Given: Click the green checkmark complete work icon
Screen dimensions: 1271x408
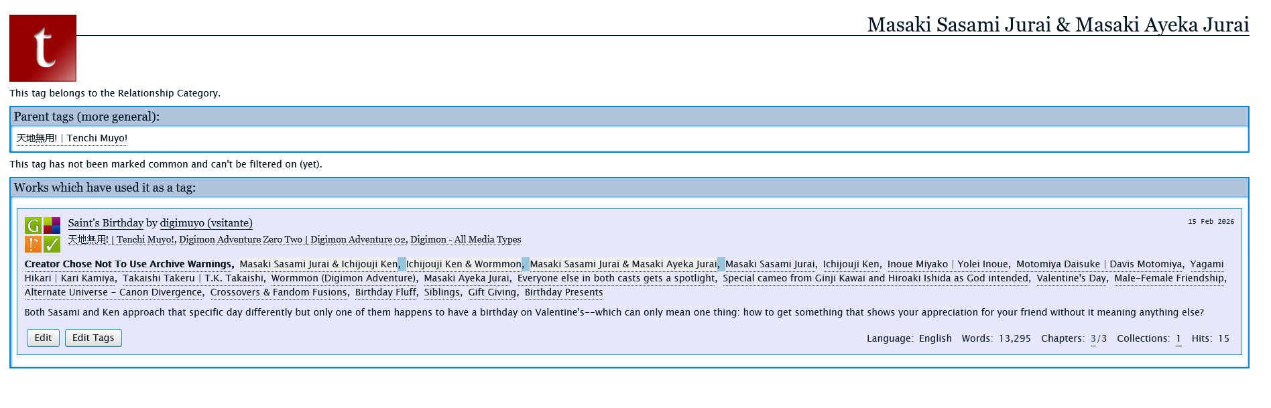Looking at the screenshot, I should pyautogui.click(x=52, y=244).
